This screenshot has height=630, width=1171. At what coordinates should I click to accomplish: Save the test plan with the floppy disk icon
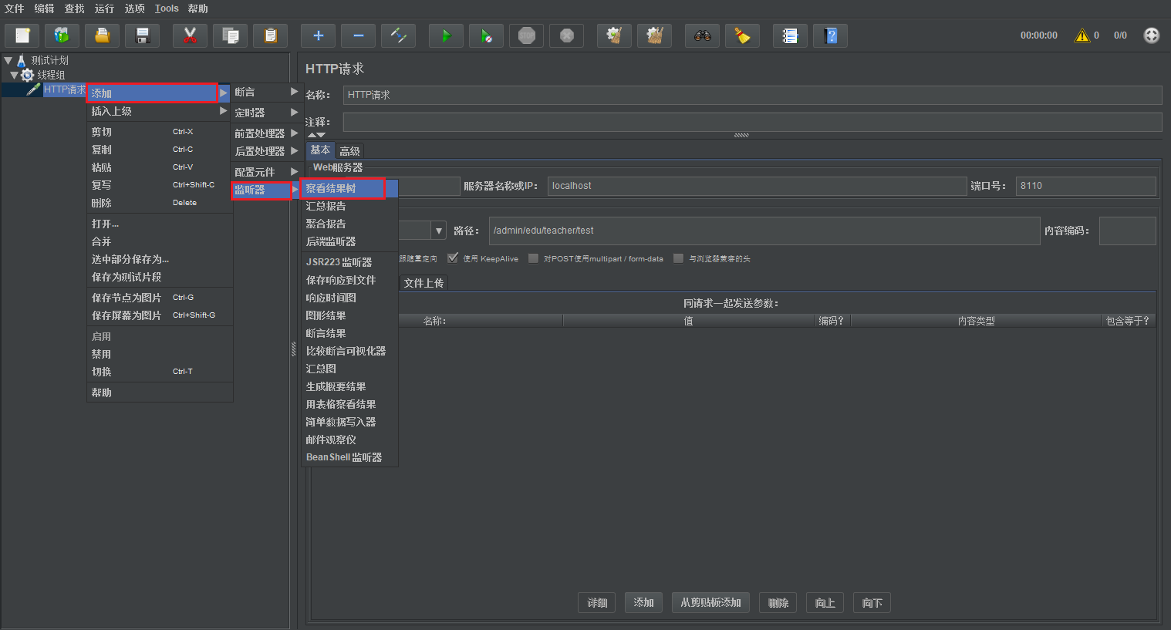(x=142, y=35)
